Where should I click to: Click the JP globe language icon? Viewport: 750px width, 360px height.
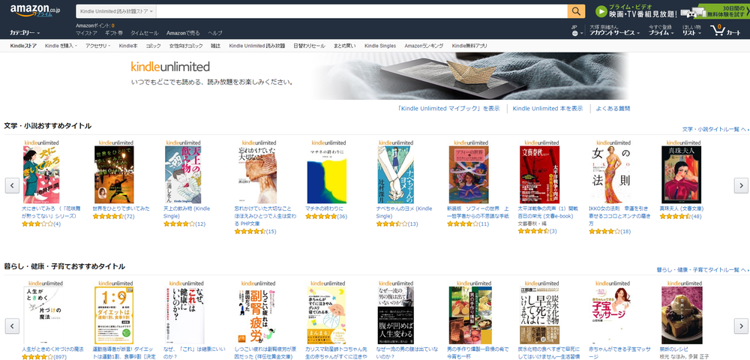click(577, 31)
